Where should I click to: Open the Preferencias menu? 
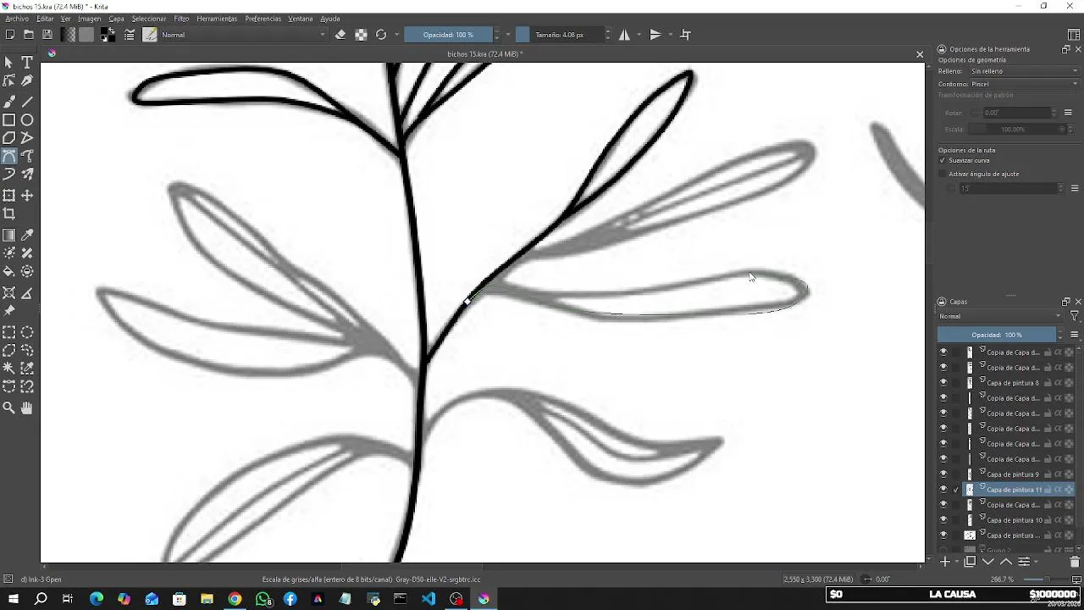(263, 19)
